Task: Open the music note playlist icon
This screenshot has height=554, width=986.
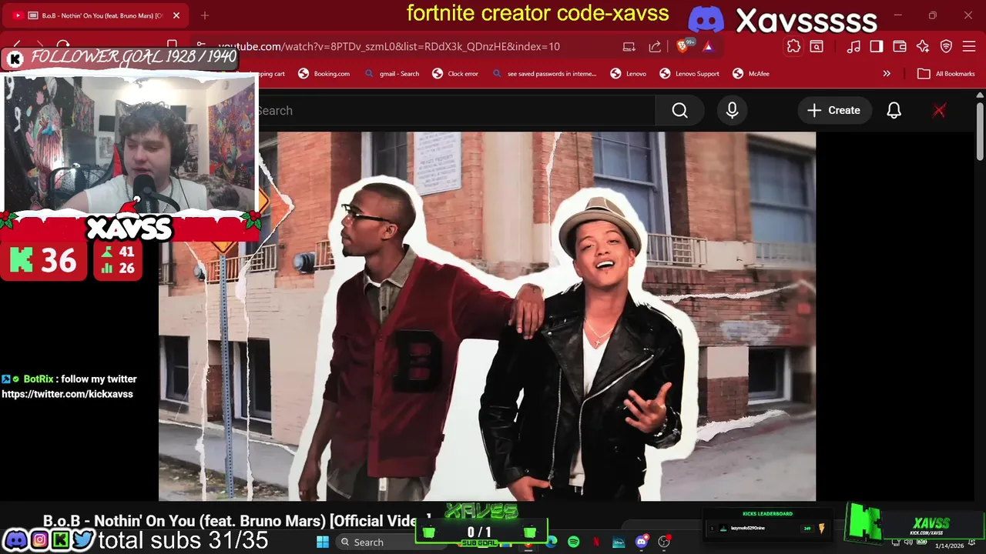Action: (854, 46)
